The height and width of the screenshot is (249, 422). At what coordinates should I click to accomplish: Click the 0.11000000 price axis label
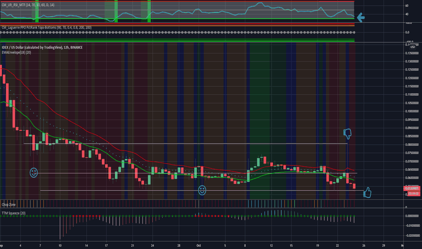[412, 95]
